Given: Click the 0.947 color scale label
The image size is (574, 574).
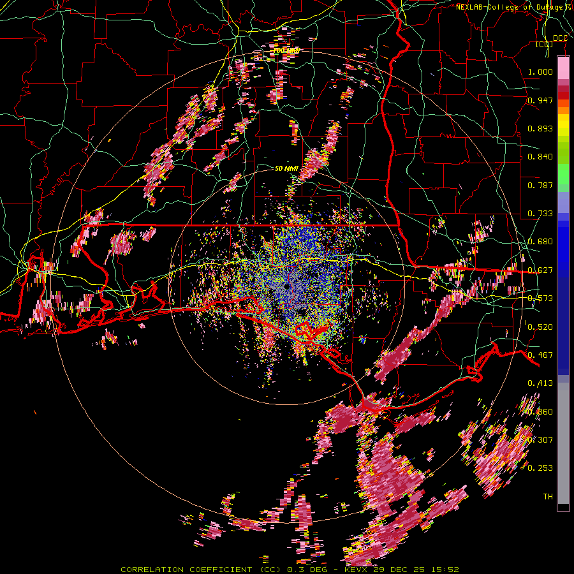Looking at the screenshot, I should pos(540,100).
